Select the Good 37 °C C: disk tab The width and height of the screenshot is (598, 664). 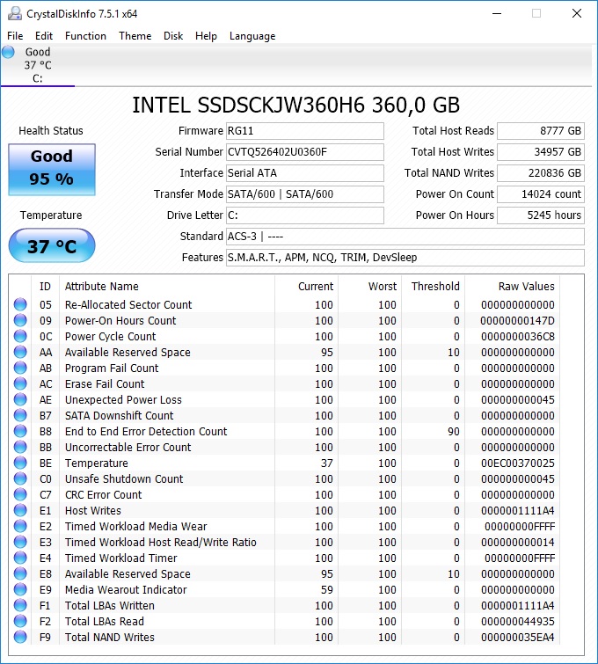point(38,65)
